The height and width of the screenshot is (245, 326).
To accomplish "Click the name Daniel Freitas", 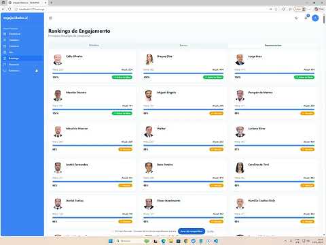I will (x=75, y=201).
